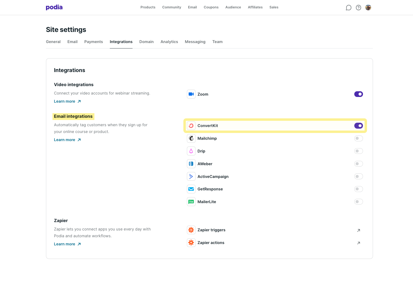Open the Coupons menu item
The width and height of the screenshot is (413, 286).
pyautogui.click(x=211, y=7)
